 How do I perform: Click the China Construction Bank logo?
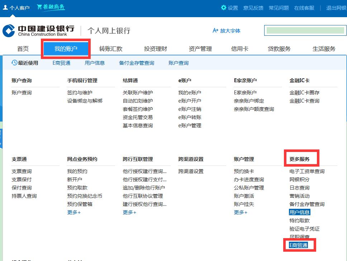coord(9,31)
